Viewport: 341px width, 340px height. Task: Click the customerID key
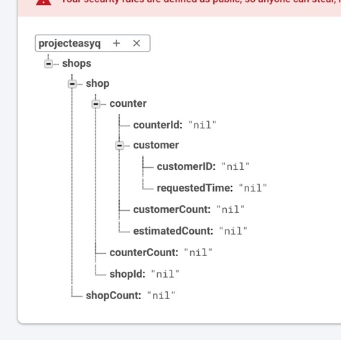(x=187, y=166)
